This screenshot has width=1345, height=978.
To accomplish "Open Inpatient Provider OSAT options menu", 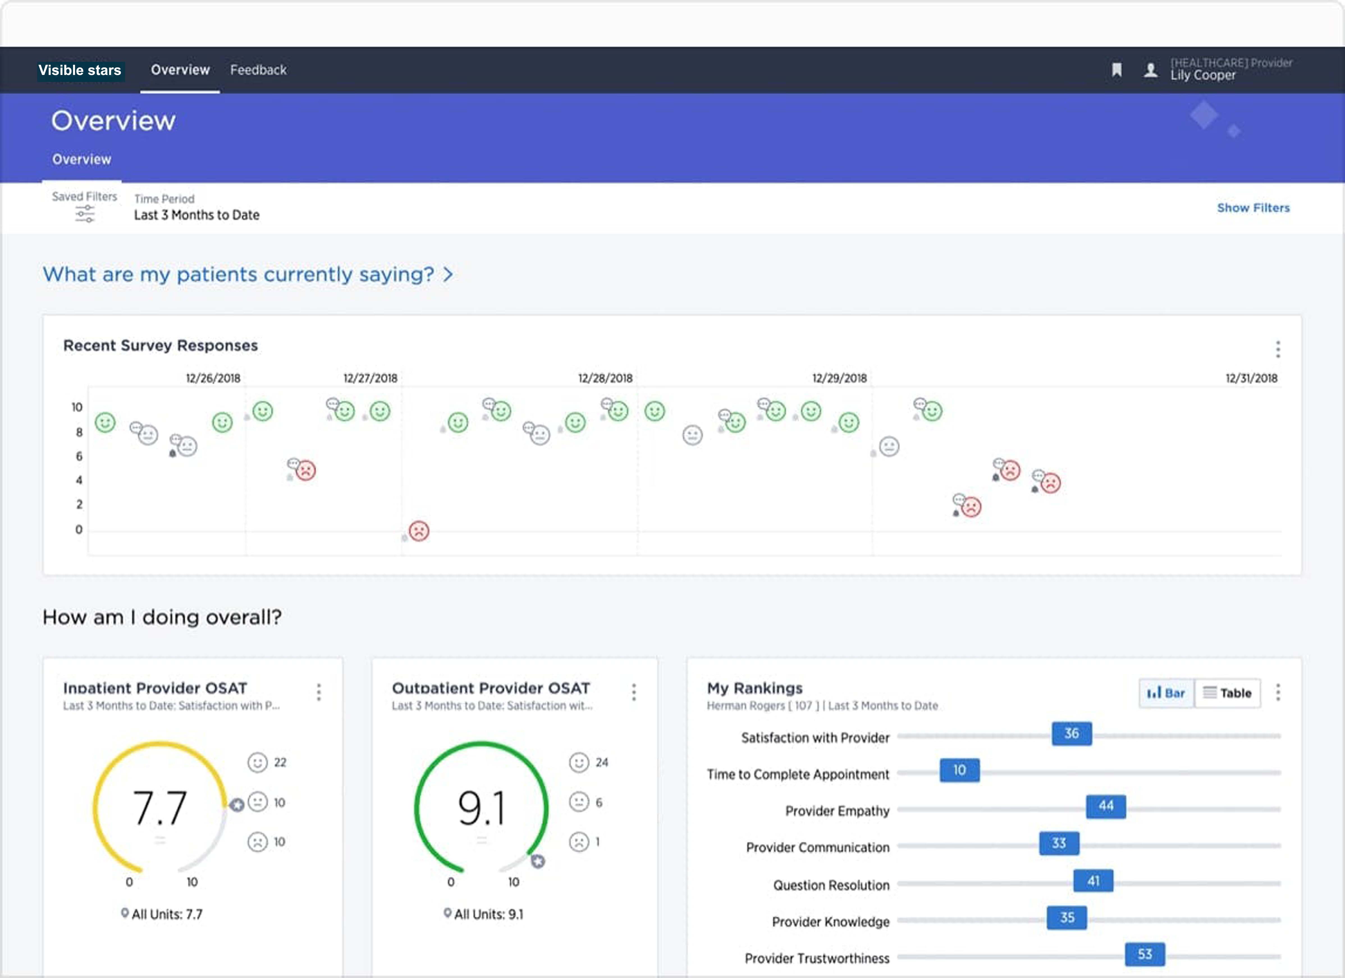I will tap(319, 692).
